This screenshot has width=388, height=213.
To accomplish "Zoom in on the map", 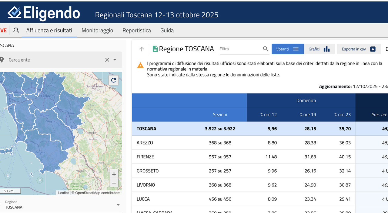I will (114, 174).
